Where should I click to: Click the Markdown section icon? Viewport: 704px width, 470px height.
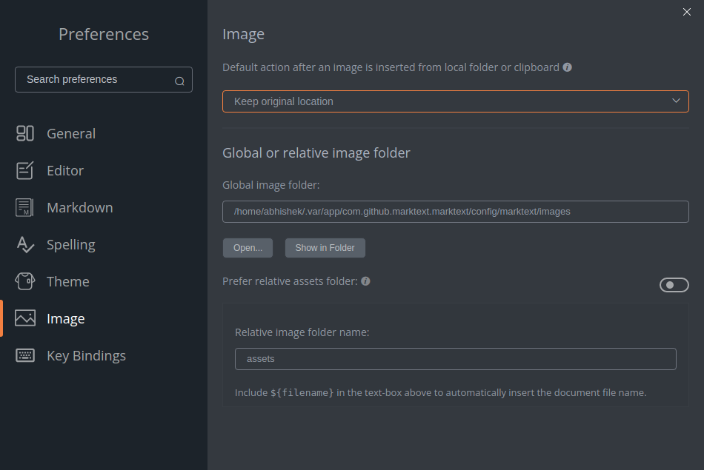point(24,207)
